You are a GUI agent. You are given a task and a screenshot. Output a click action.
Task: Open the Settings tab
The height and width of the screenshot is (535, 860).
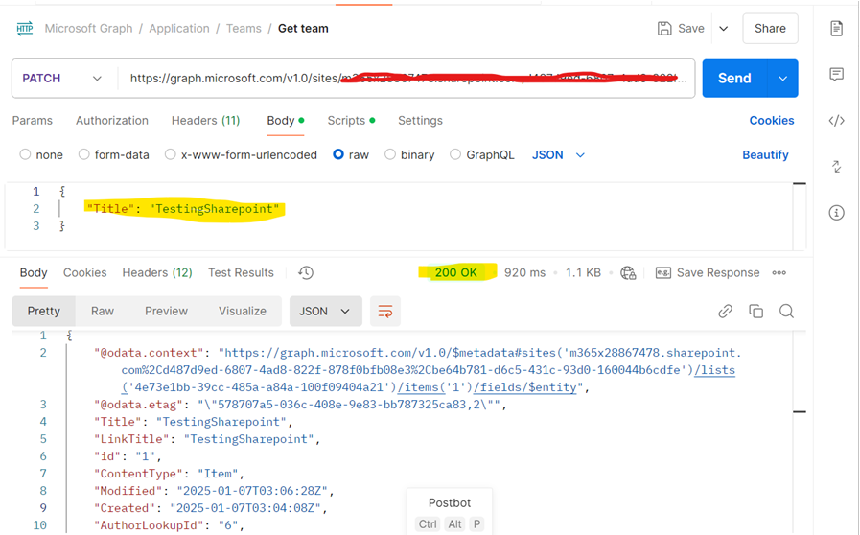point(420,120)
